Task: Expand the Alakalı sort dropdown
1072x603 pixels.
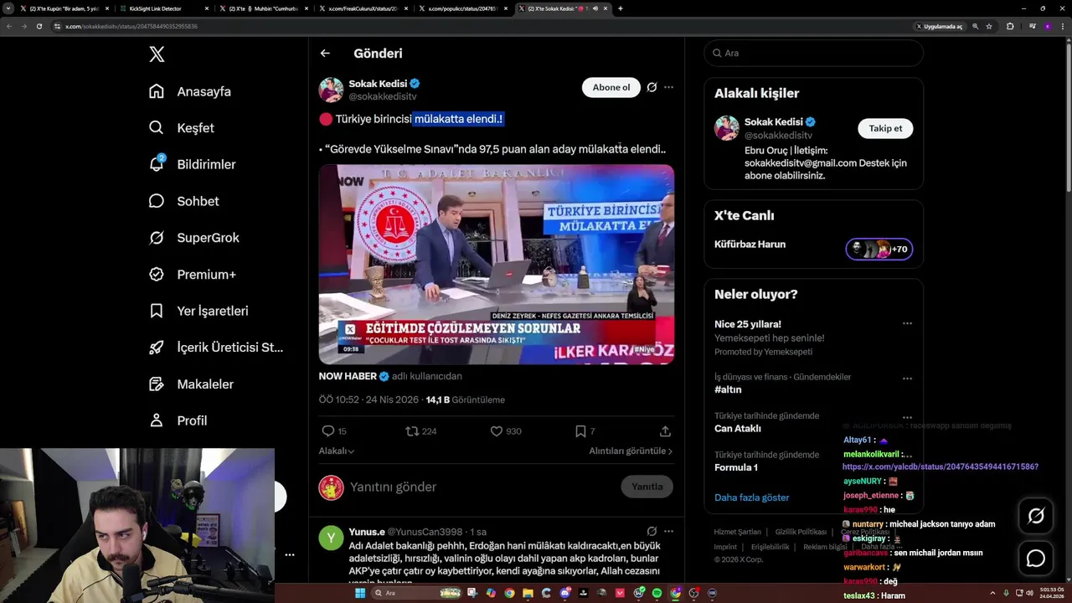Action: 337,451
